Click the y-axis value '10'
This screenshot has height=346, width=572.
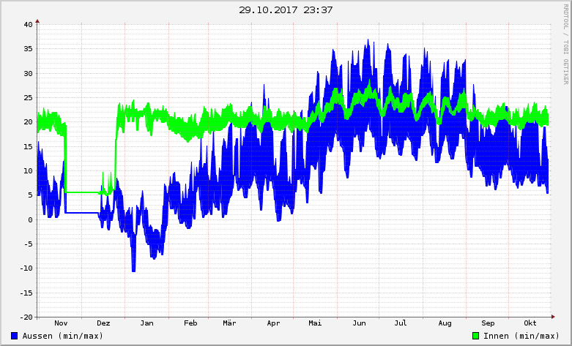pyautogui.click(x=29, y=171)
